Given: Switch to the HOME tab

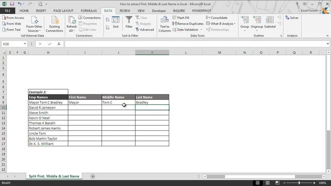Looking at the screenshot, I should point(24,10).
